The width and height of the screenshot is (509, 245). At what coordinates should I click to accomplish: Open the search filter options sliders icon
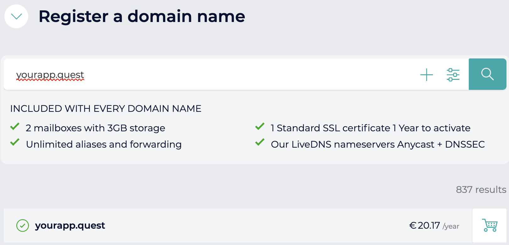point(453,75)
